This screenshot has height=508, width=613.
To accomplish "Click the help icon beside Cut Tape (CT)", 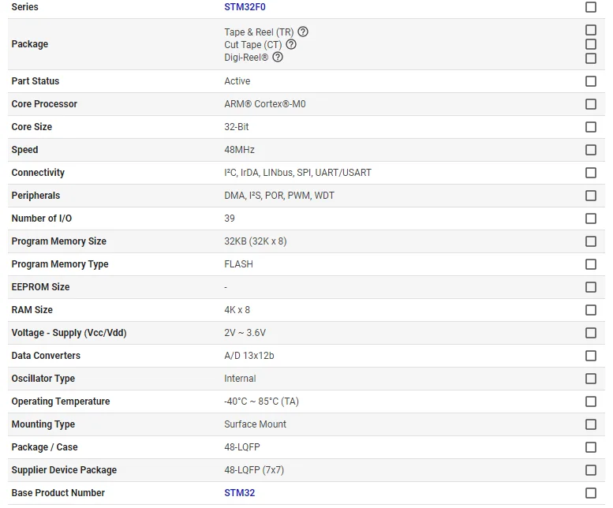I will coord(291,45).
